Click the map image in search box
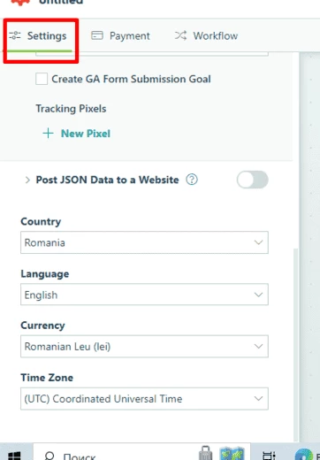The height and width of the screenshot is (460, 320). pyautogui.click(x=232, y=453)
